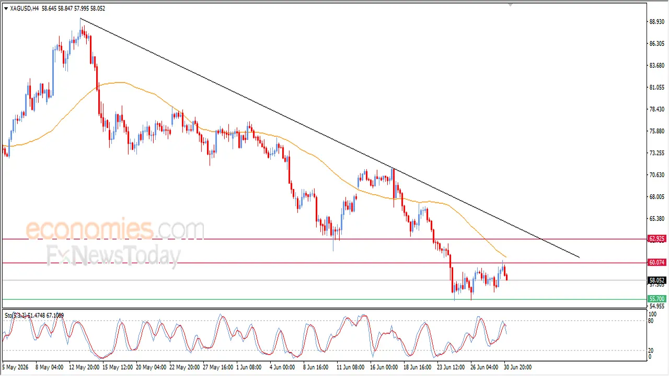This screenshot has width=669, height=376.
Task: Select the red 62.925 price label
Action: tap(657, 239)
